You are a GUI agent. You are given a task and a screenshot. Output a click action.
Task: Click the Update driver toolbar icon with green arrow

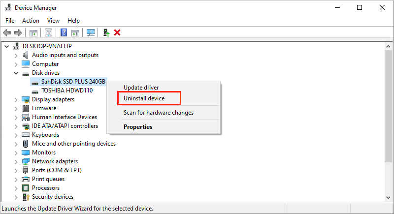pyautogui.click(x=106, y=32)
